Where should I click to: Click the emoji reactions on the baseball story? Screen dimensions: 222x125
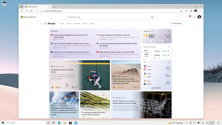pyautogui.click(x=57, y=87)
